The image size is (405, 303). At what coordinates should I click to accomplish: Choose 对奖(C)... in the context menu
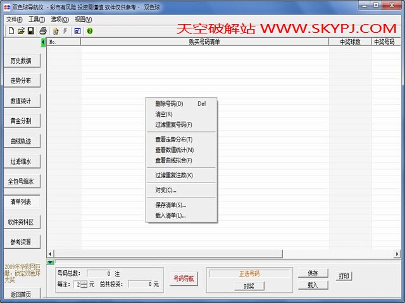(166, 189)
